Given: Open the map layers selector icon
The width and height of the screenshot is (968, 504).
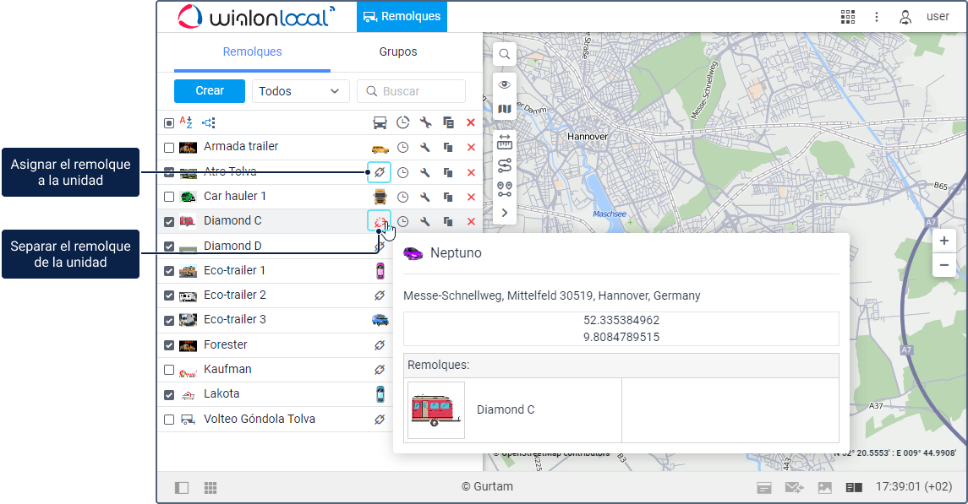Looking at the screenshot, I should (x=505, y=109).
